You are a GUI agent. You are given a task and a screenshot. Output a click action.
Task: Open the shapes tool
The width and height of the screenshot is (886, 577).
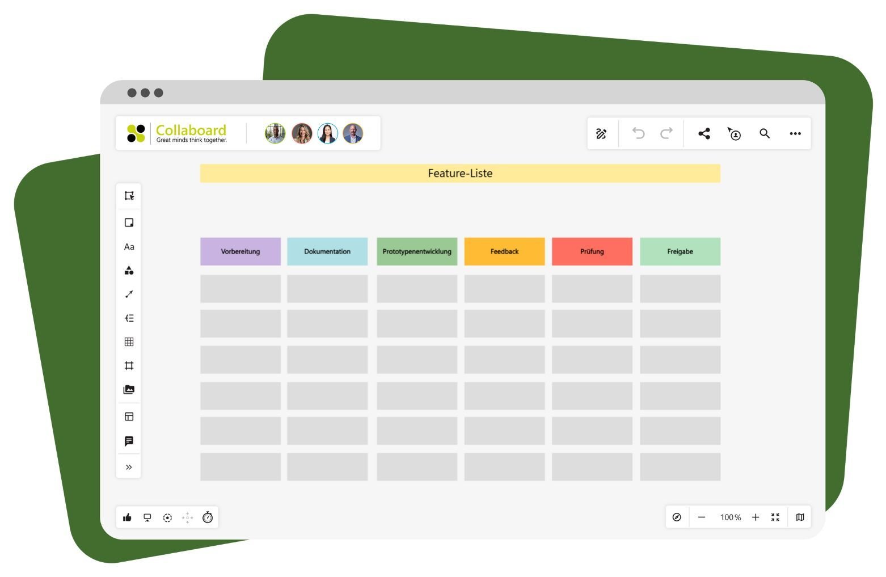(129, 271)
